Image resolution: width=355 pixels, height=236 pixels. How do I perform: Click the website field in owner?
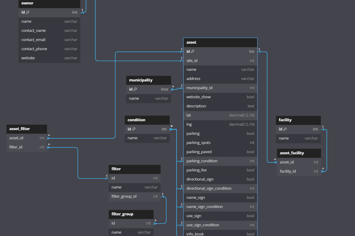tap(49, 58)
